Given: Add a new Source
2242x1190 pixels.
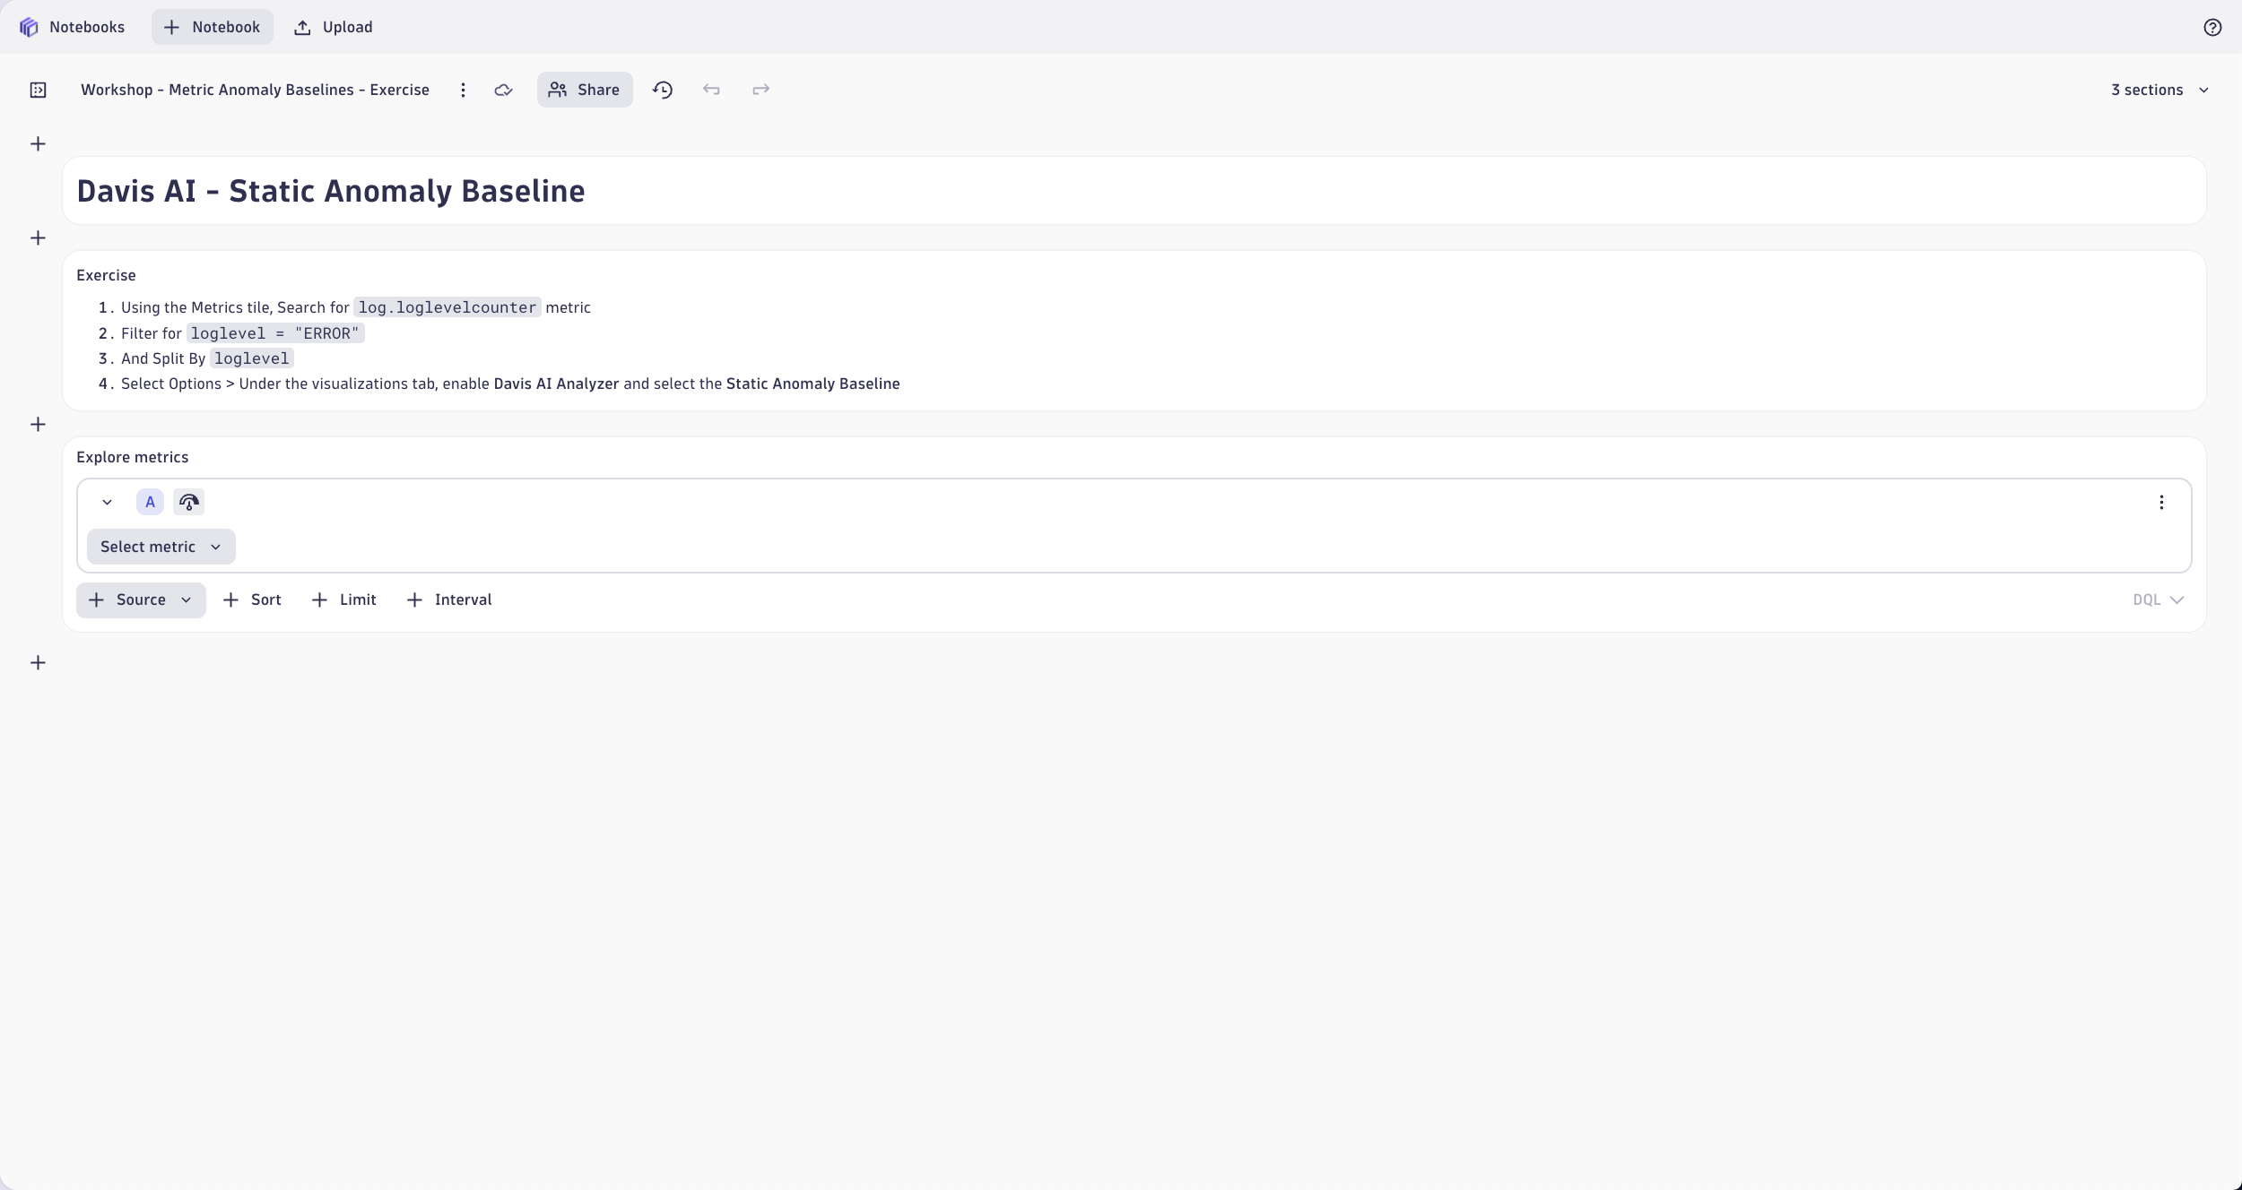Looking at the screenshot, I should (141, 599).
